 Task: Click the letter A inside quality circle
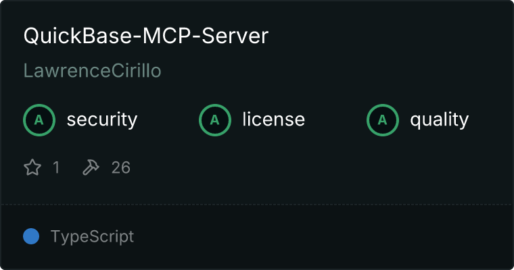383,120
